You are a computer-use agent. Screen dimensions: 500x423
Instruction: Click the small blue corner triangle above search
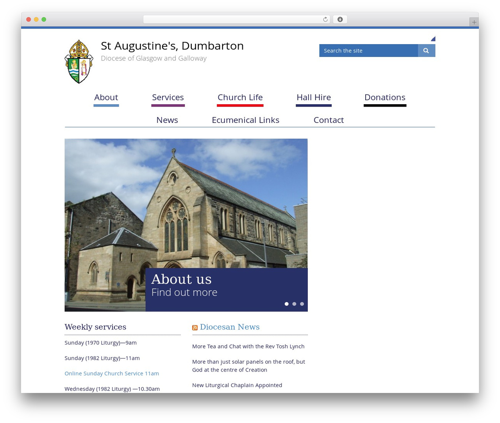[x=433, y=39]
